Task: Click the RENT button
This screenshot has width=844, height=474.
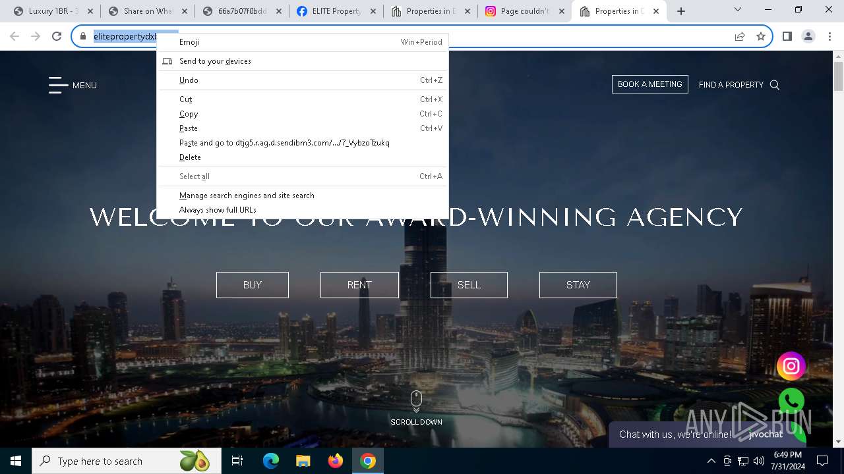Action: click(x=359, y=285)
